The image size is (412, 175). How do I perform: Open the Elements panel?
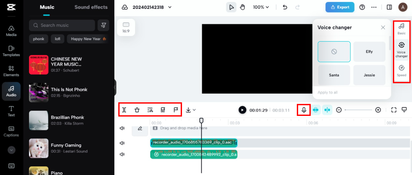coord(11,71)
